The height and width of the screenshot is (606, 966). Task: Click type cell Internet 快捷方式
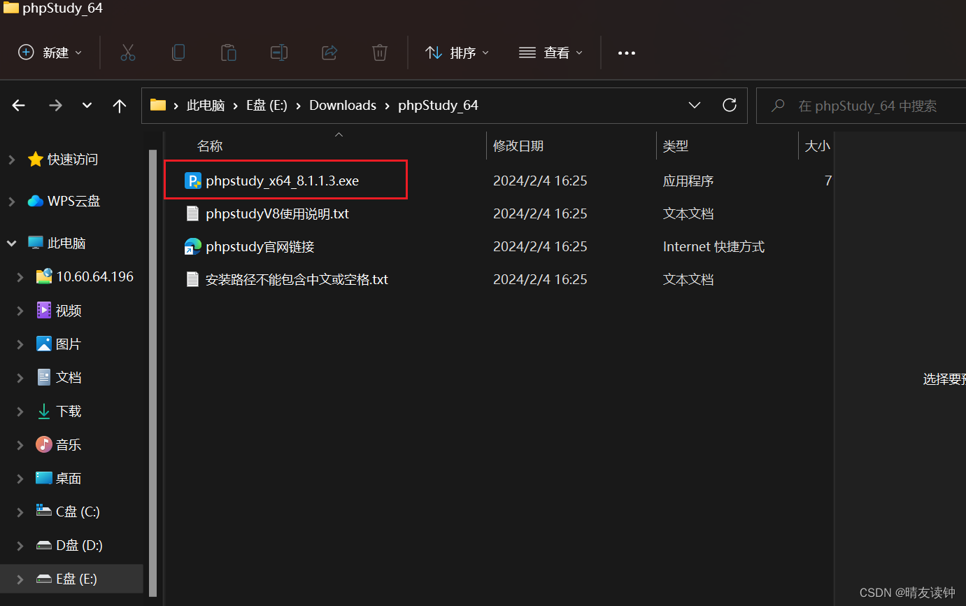(713, 246)
